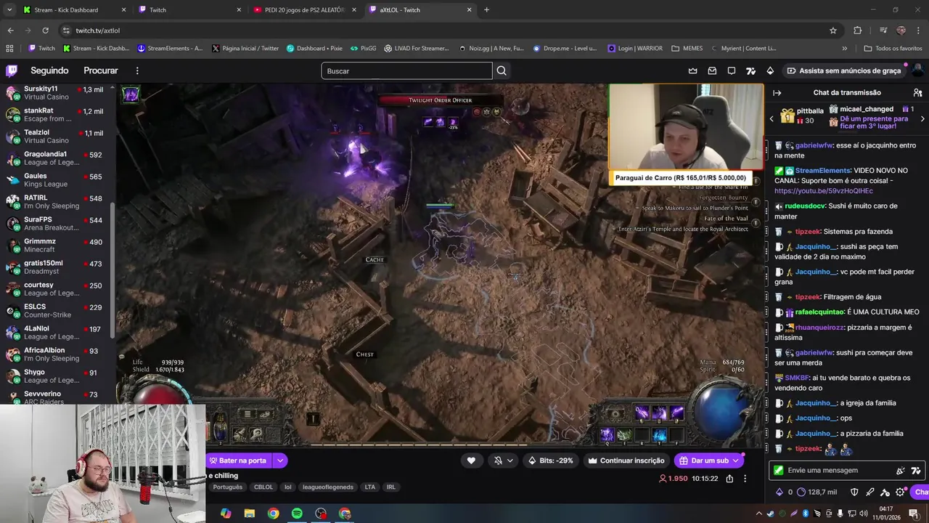Click the Get Bits diamond icon in header
The image size is (929, 523).
[770, 70]
